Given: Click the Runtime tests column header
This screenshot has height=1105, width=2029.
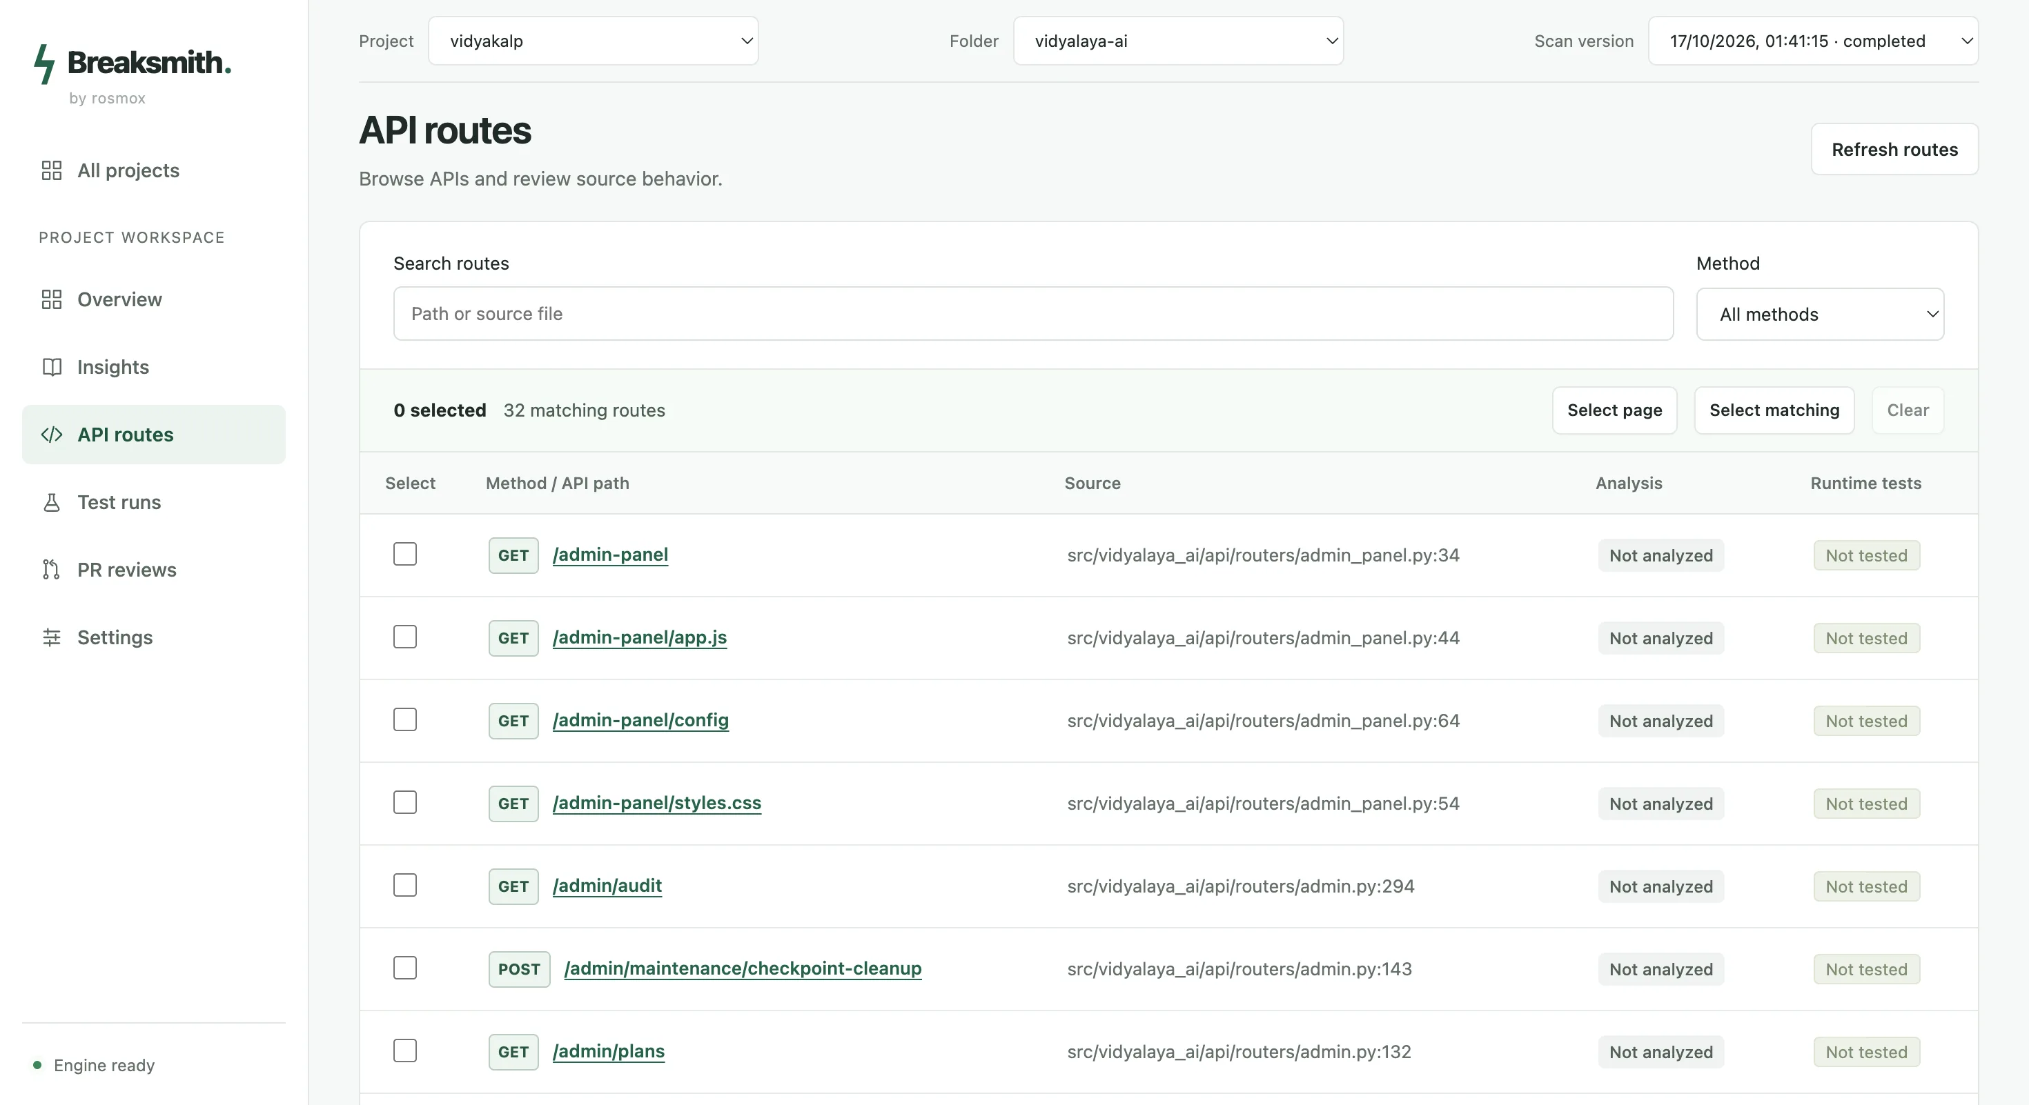Looking at the screenshot, I should 1866,484.
